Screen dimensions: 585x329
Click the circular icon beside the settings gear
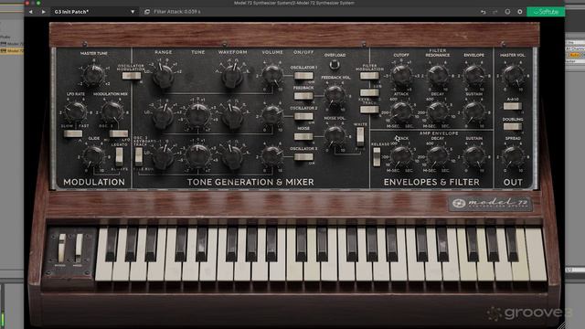507,12
